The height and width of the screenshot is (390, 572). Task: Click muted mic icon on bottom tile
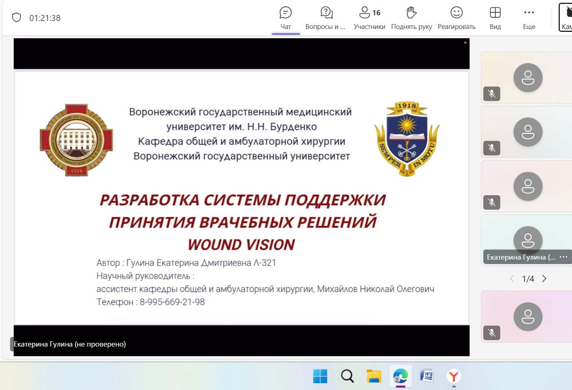tap(492, 333)
